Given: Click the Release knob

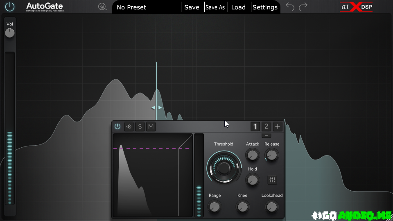Looking at the screenshot, I should (272, 155).
